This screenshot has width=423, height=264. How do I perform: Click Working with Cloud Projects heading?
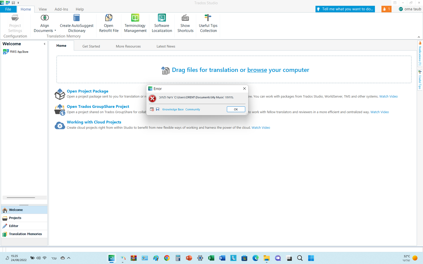coord(94,122)
